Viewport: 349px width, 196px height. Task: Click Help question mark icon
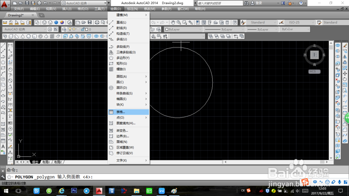point(301,3)
